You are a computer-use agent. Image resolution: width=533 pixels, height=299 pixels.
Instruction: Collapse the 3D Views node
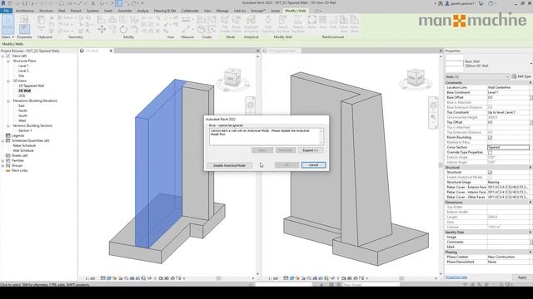8,81
